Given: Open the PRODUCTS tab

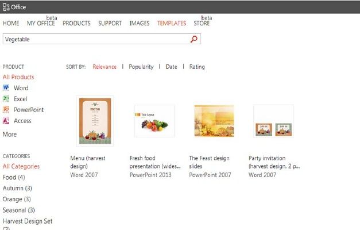Looking at the screenshot, I should (x=76, y=23).
